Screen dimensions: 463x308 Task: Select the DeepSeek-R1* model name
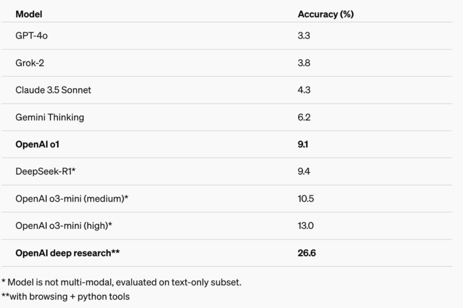coord(45,172)
